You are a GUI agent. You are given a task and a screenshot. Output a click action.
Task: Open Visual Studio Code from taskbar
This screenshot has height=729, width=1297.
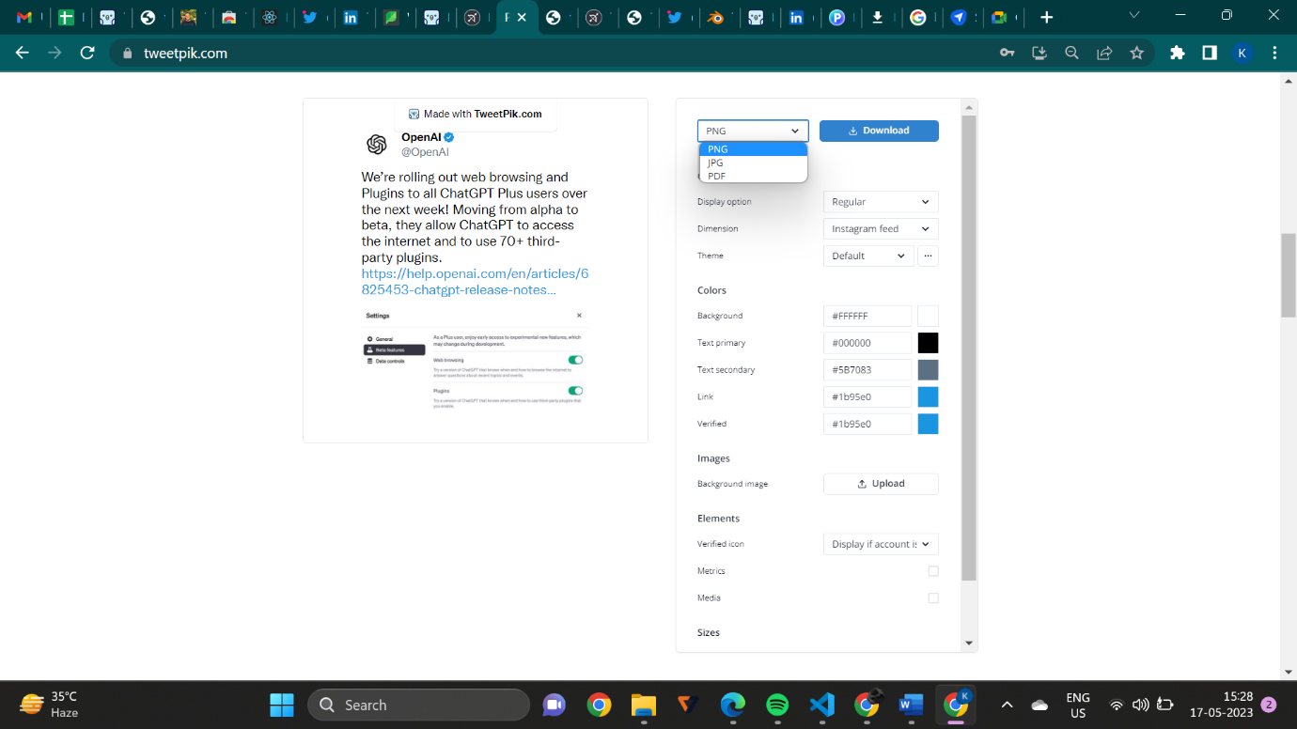(x=821, y=705)
